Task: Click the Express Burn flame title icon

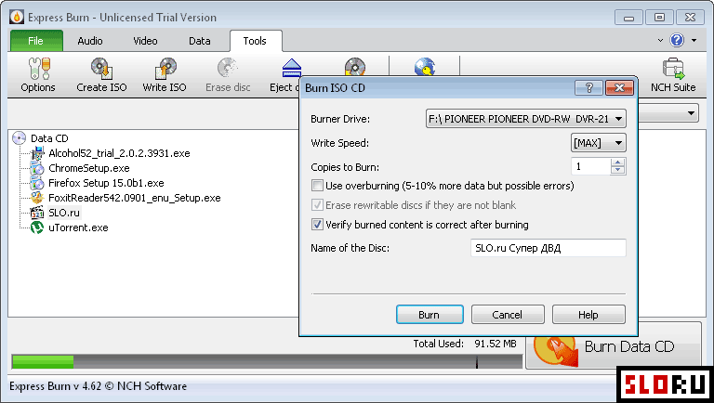Action: point(17,18)
